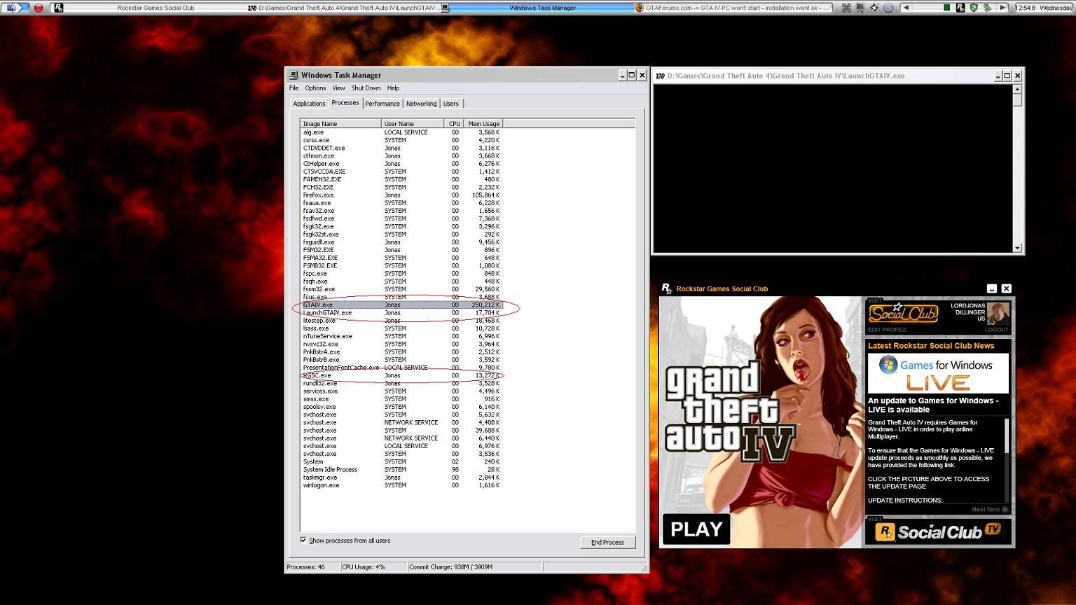This screenshot has width=1076, height=605.
Task: Click the Rockstar icon in system tray
Action: (x=960, y=8)
